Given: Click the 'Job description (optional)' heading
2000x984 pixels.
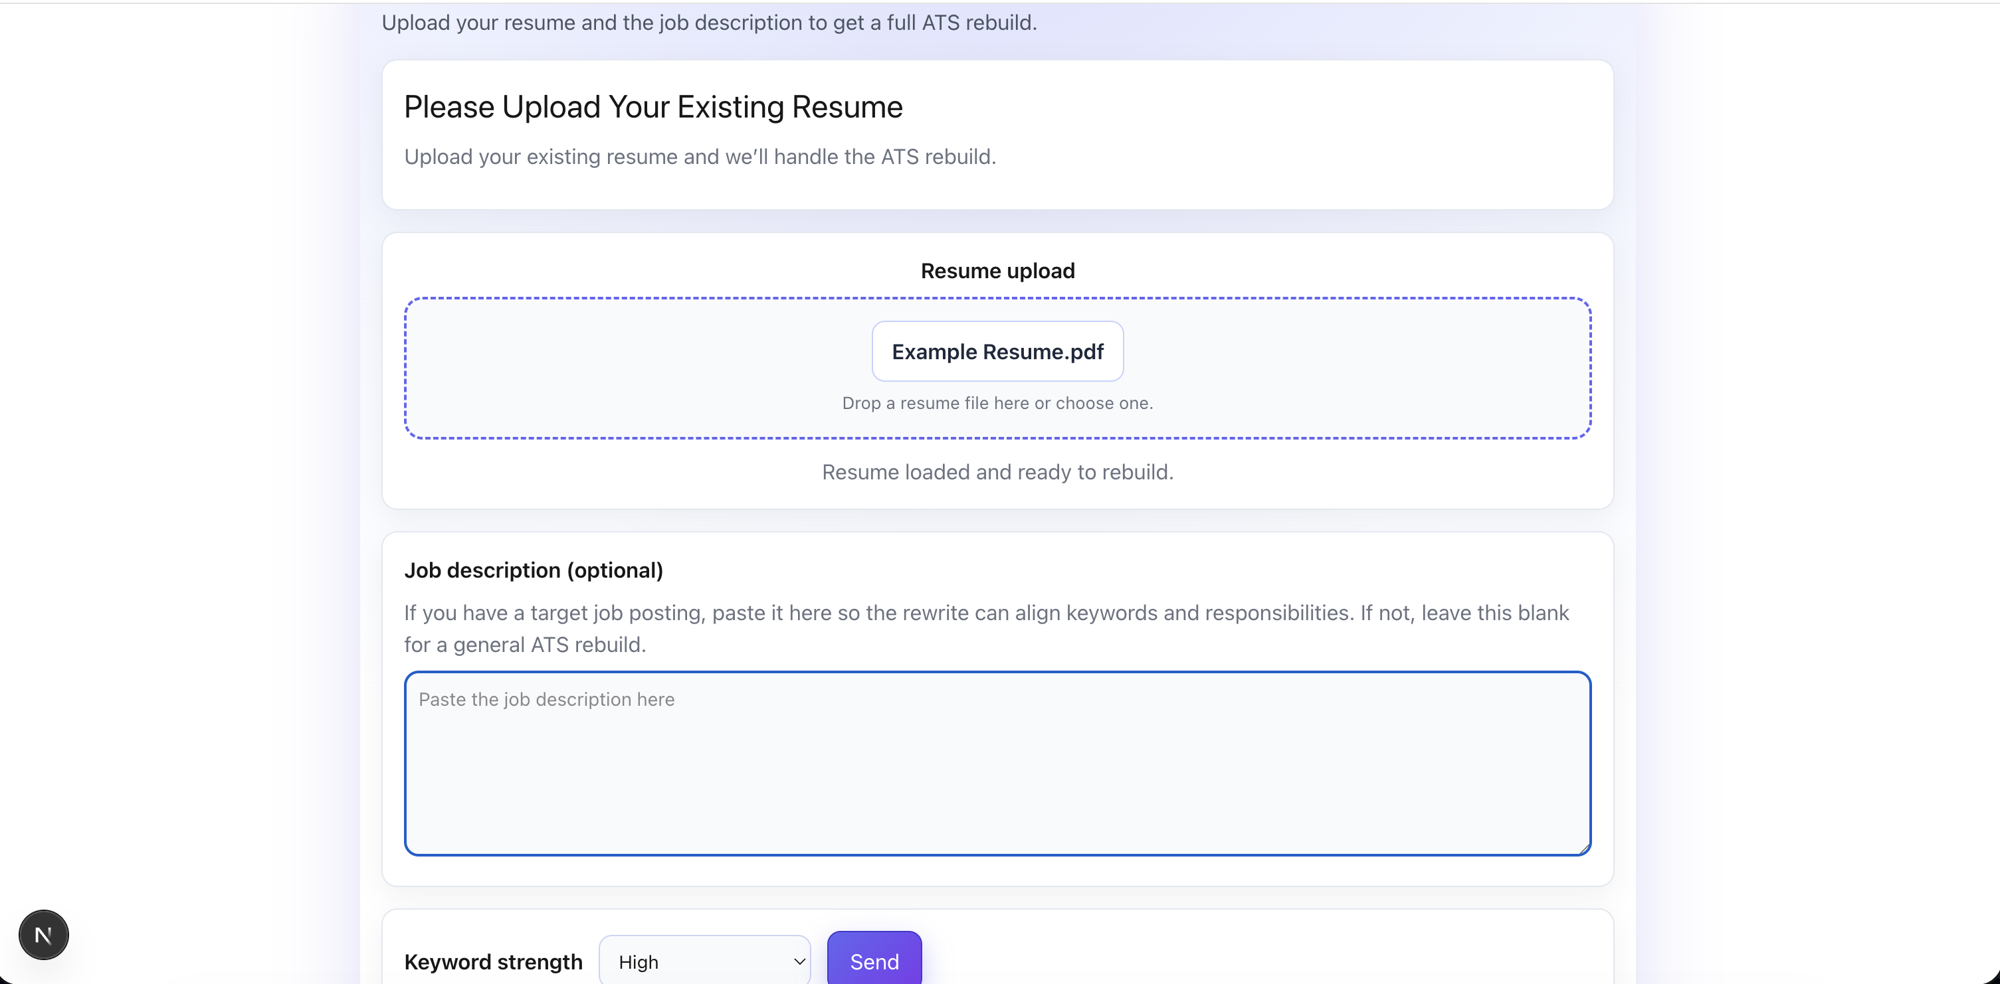Looking at the screenshot, I should point(534,570).
